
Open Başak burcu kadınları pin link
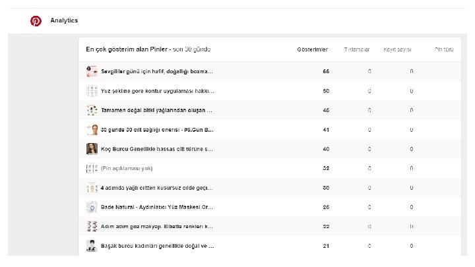pyautogui.click(x=156, y=246)
